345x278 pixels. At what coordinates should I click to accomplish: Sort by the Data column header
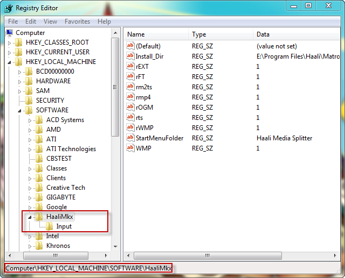coord(296,34)
